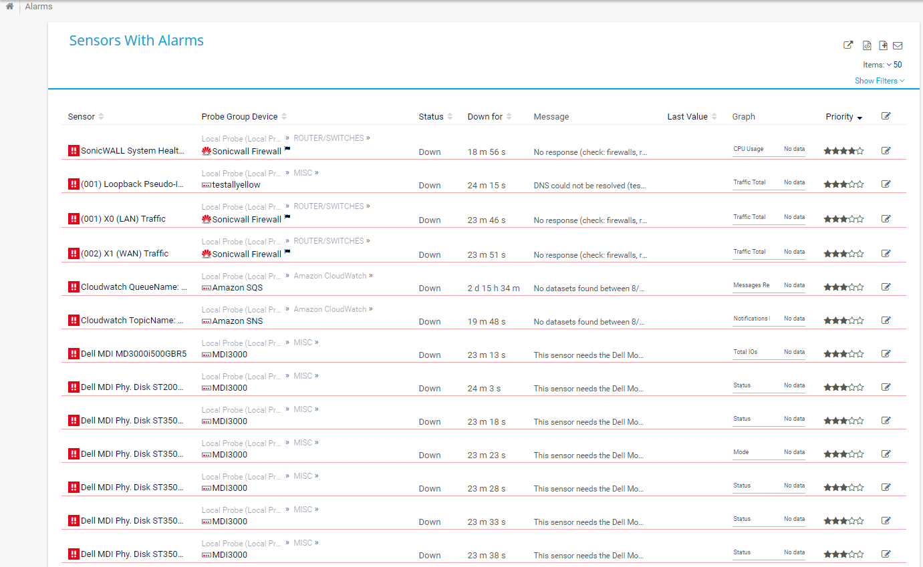Click the device icon beside Amazon SNS
This screenshot has height=567, width=923.
coord(207,321)
